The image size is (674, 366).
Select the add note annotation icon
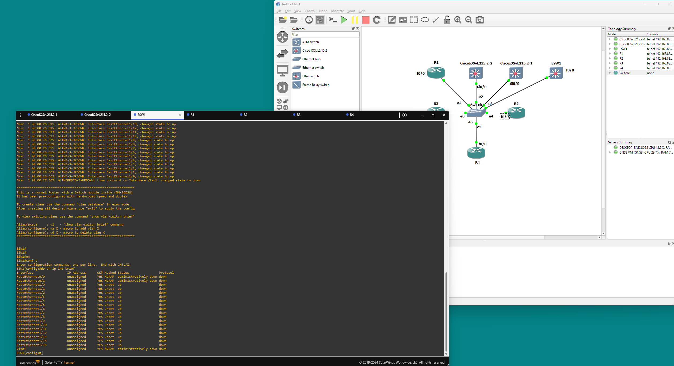pos(392,20)
